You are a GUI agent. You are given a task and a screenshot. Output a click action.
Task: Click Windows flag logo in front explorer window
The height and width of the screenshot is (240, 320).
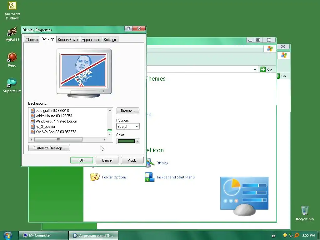[x=270, y=48]
